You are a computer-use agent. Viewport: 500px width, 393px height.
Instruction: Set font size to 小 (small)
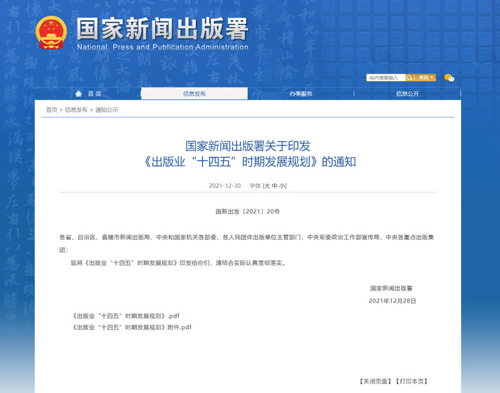[x=282, y=186]
